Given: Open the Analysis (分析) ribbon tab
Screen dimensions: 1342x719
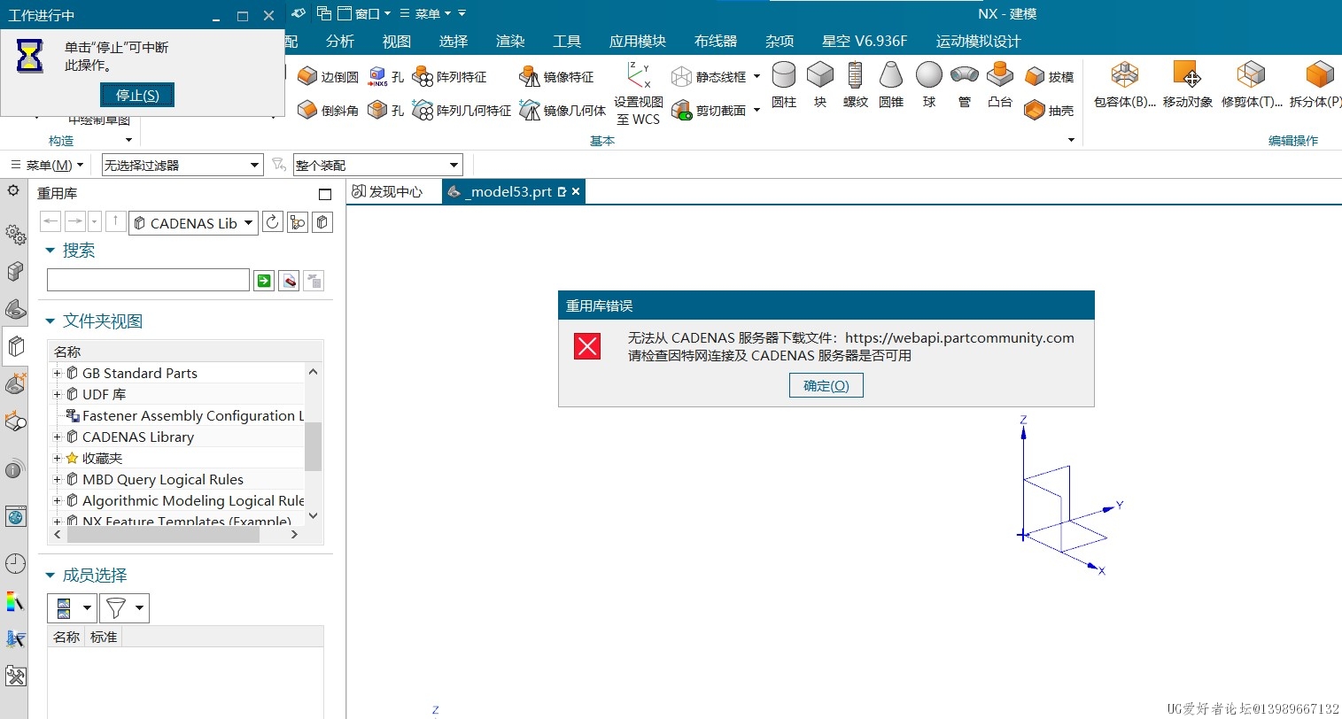Looking at the screenshot, I should tap(340, 42).
